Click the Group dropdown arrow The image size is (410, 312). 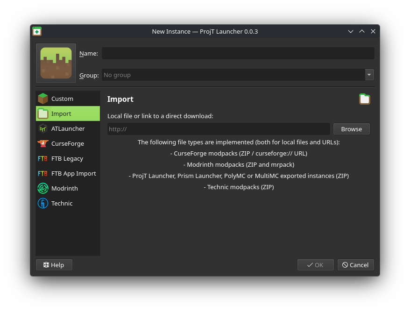(x=369, y=75)
